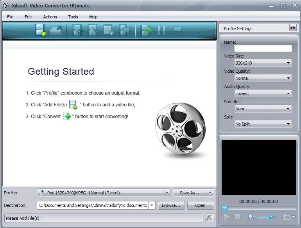Expand the Subtitle None dropdown
This screenshot has height=228, width=301.
pos(288,109)
